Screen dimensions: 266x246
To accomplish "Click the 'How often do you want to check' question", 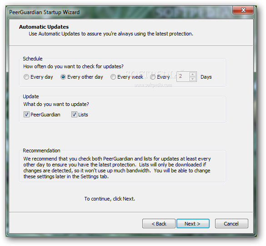I will [73, 66].
